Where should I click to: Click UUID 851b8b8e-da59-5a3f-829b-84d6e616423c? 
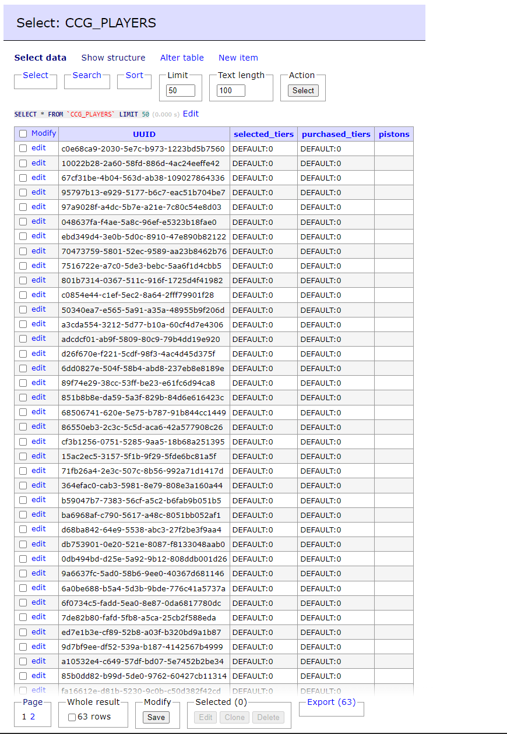coord(143,397)
